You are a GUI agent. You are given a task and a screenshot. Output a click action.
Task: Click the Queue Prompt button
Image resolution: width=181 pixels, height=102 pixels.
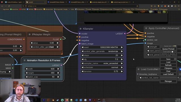168,49
